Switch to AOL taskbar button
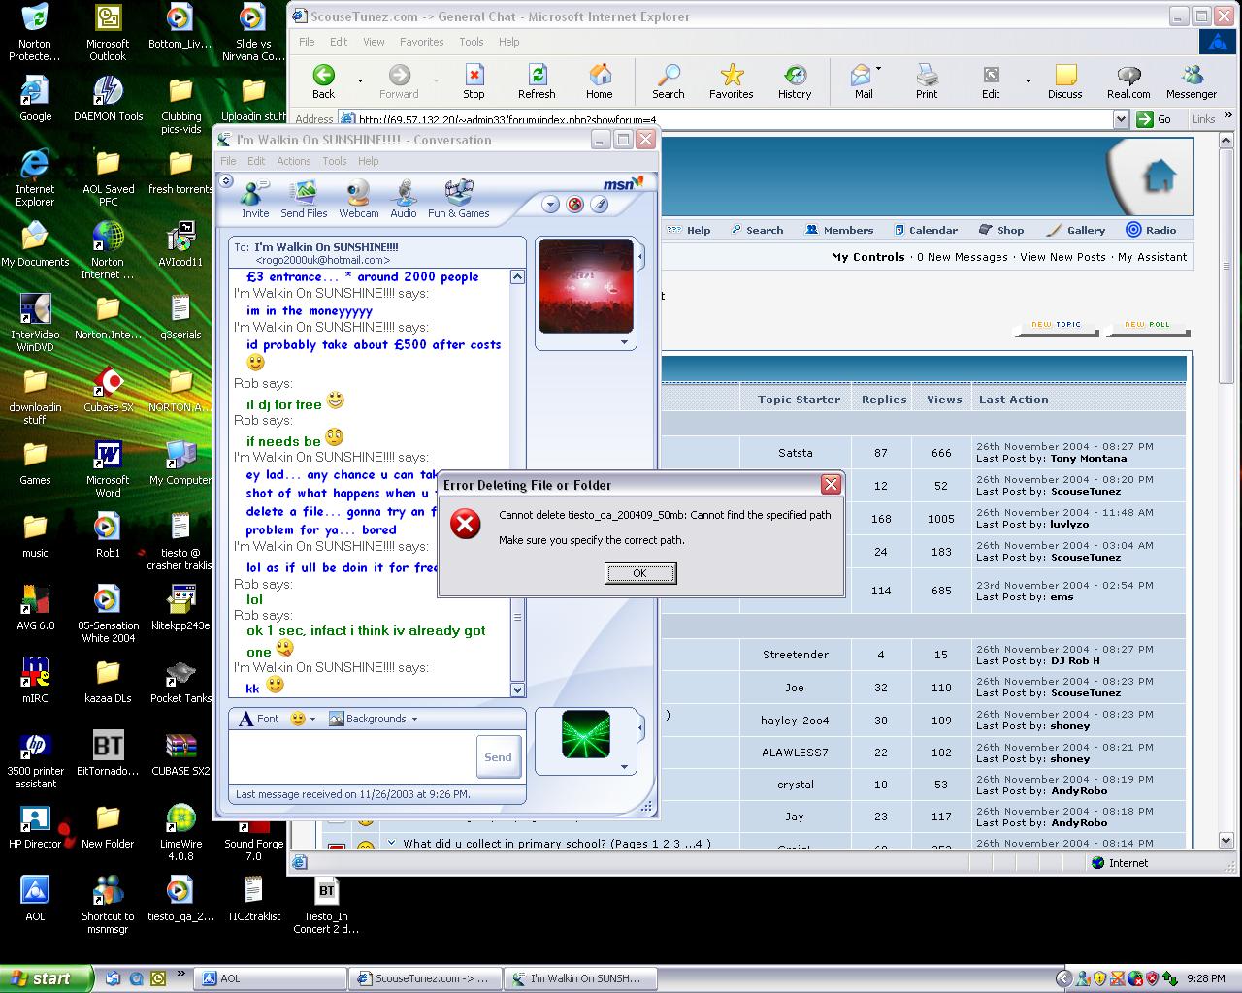This screenshot has width=1242, height=993. (271, 978)
